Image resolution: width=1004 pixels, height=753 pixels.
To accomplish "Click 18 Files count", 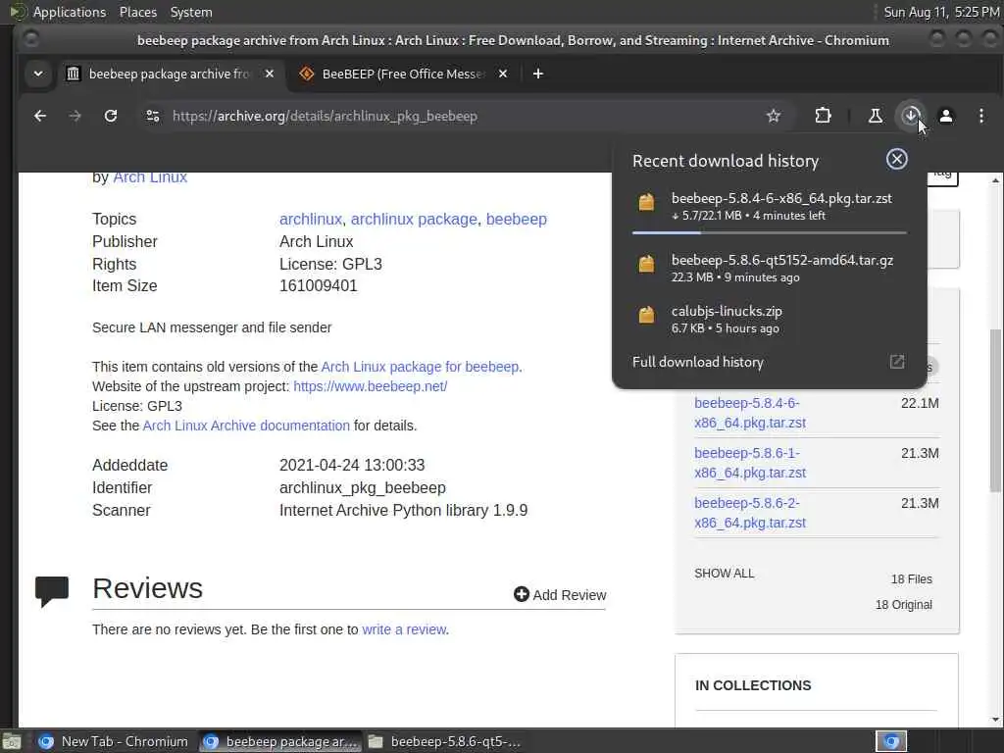I will pyautogui.click(x=911, y=578).
